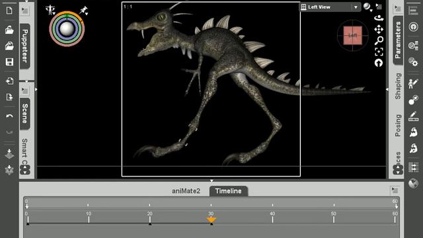Click the greyed-out Redo icon
Viewport: 423px width, 238px height.
coord(9,132)
